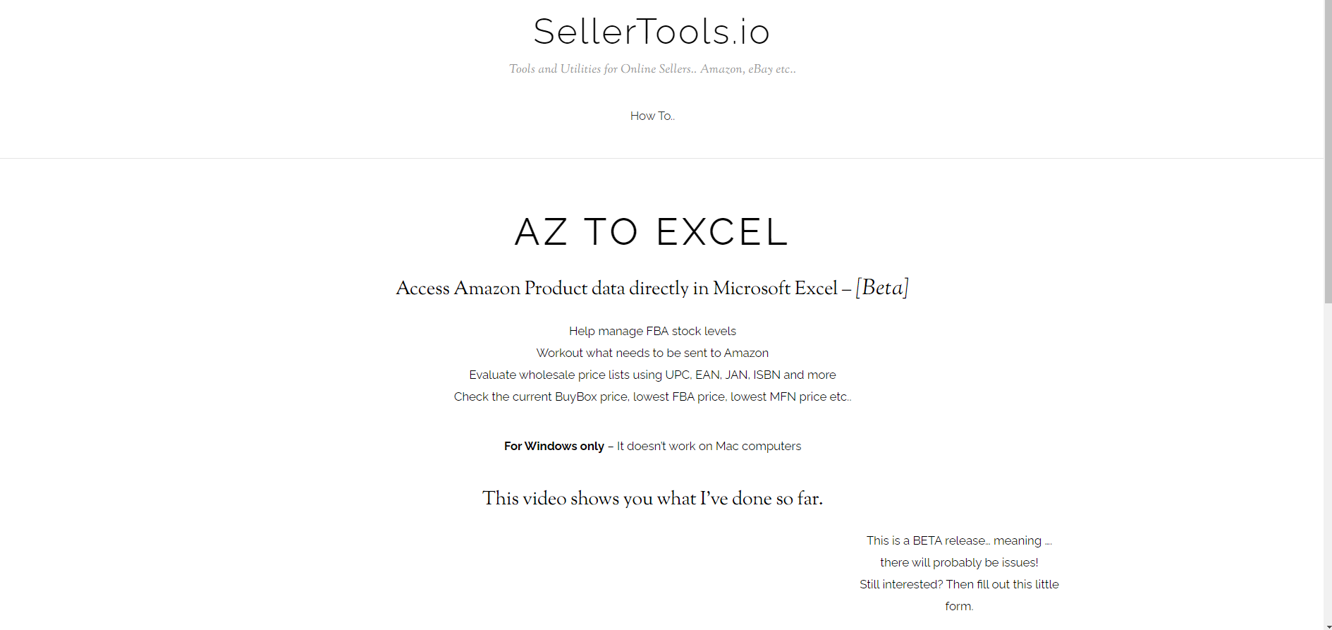Open the "How To.." navigation menu
The image size is (1332, 630).
point(652,116)
